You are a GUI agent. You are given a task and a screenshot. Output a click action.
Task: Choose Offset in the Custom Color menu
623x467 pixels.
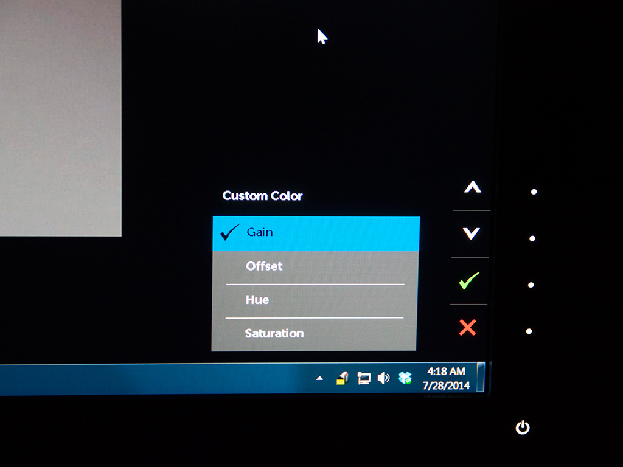click(316, 268)
